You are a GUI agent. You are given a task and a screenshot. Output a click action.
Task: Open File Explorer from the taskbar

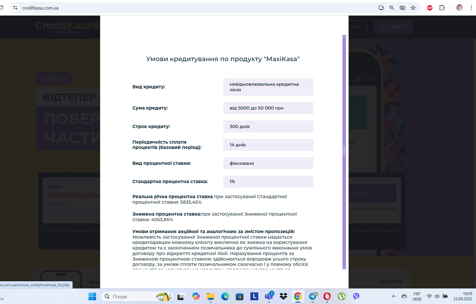point(211,297)
